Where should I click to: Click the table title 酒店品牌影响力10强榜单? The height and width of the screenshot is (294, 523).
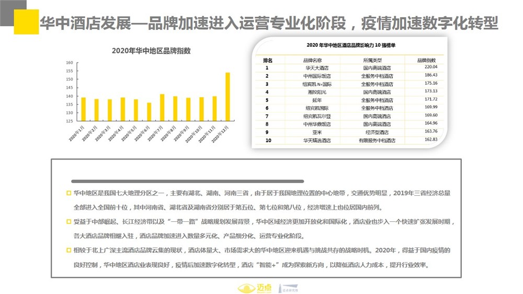350,46
